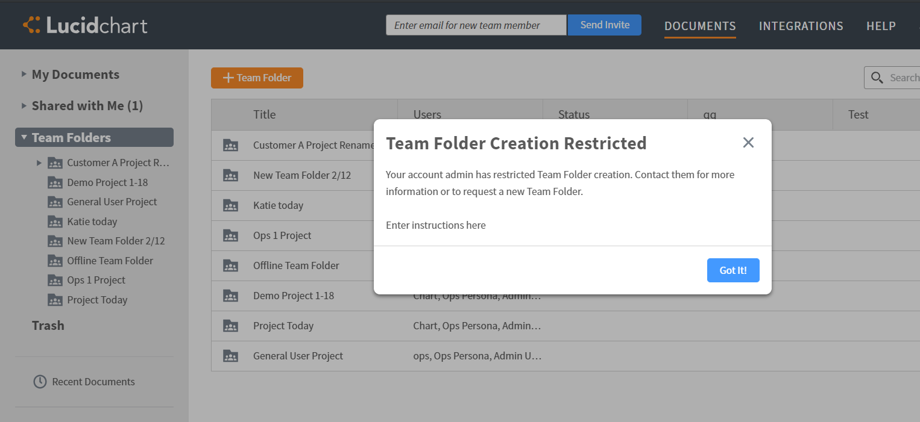Click the folder icon next to Offline Team Folder sidebar entry
This screenshot has width=920, height=422.
pyautogui.click(x=55, y=260)
